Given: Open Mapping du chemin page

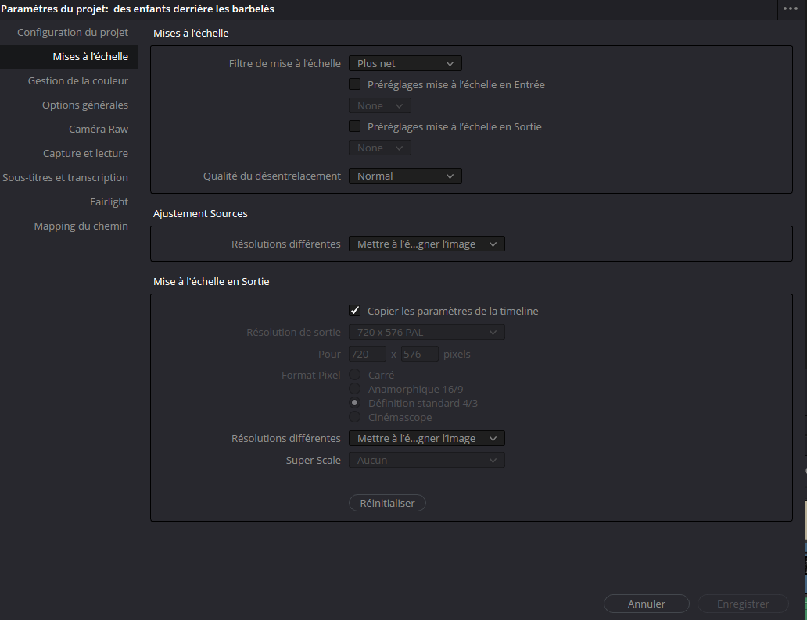Looking at the screenshot, I should 81,226.
